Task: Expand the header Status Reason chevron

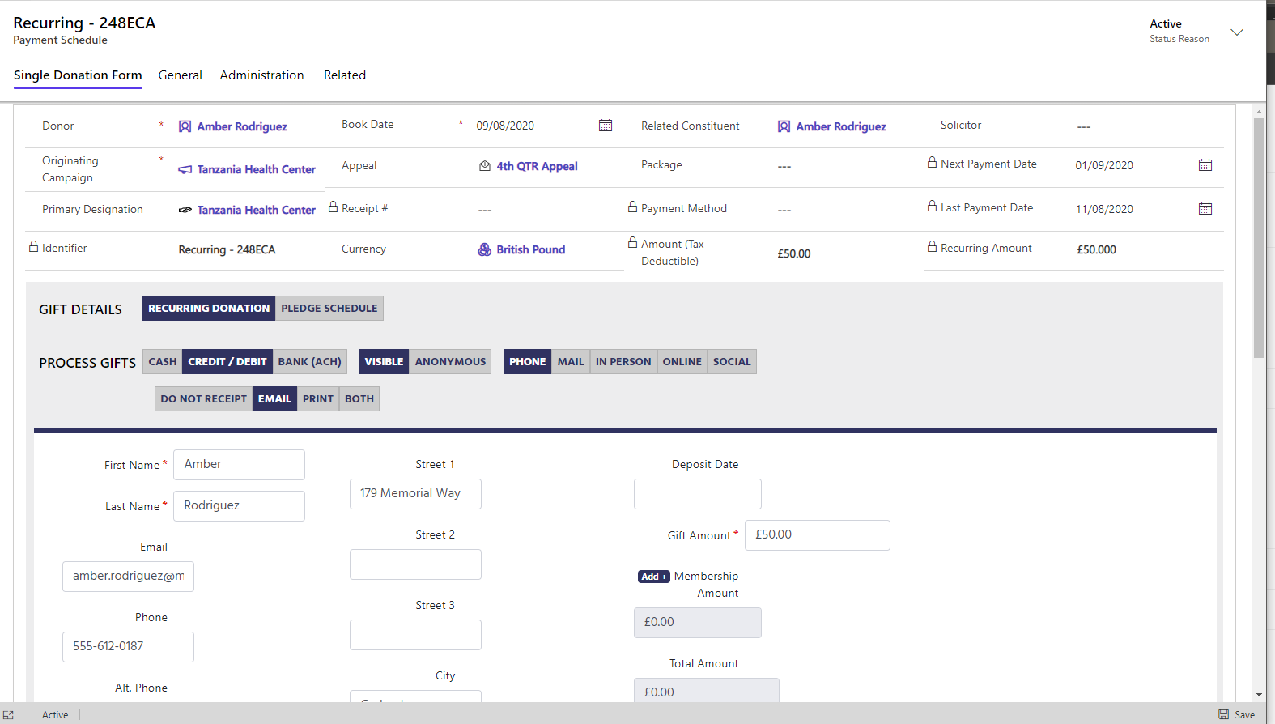Action: 1236,32
